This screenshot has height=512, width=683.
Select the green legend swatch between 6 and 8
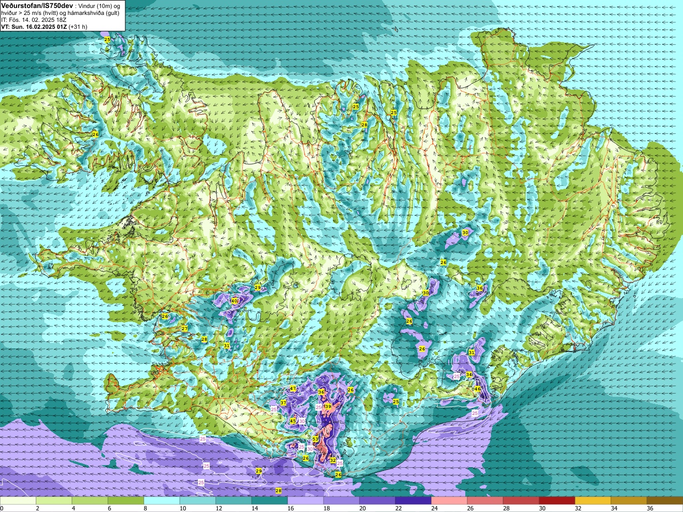126,501
